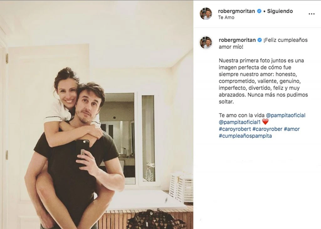Click the Te Amo location text
This screenshot has width=321, height=229.
tap(226, 18)
